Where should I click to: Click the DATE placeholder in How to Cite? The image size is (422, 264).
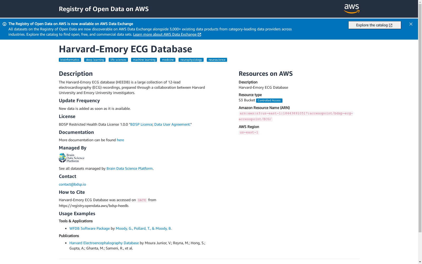click(x=142, y=200)
